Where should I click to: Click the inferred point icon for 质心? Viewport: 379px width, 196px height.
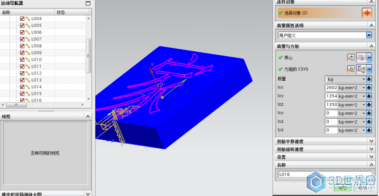(361, 58)
